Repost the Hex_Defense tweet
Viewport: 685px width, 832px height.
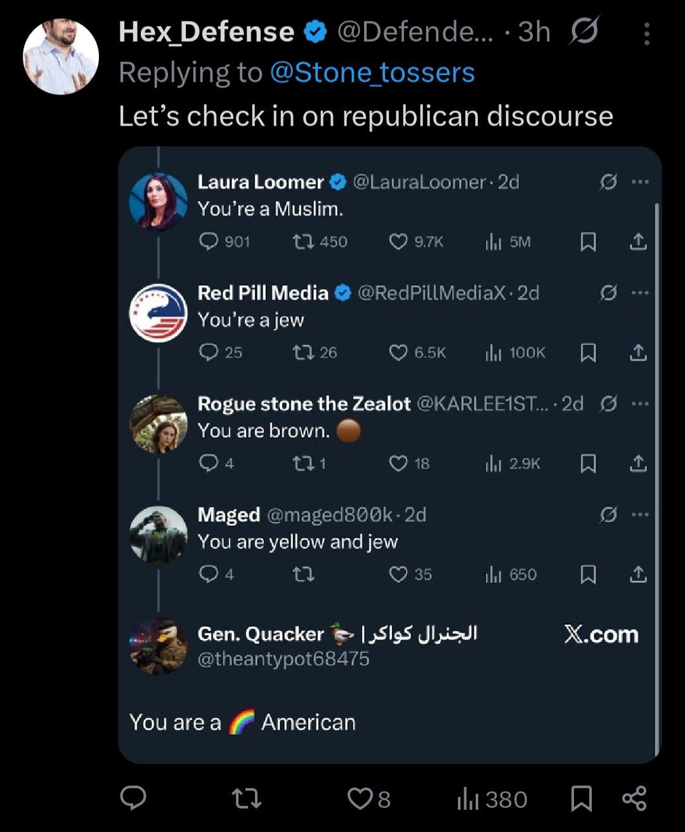click(x=246, y=798)
